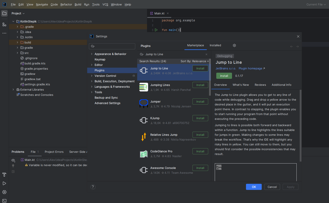Install the Jumping Lines plugin
Screen dimensions: 329x203
point(200,85)
